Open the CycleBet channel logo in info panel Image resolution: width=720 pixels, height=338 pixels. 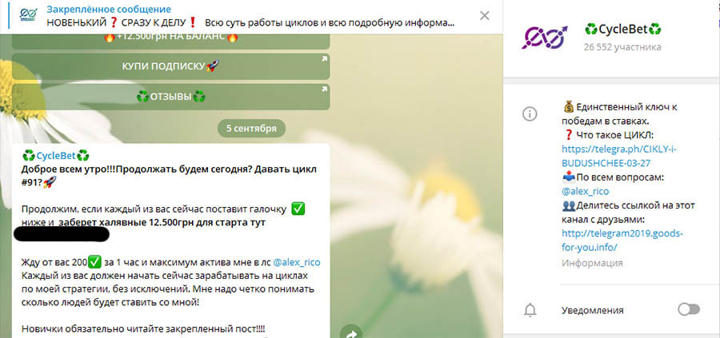pyautogui.click(x=544, y=37)
